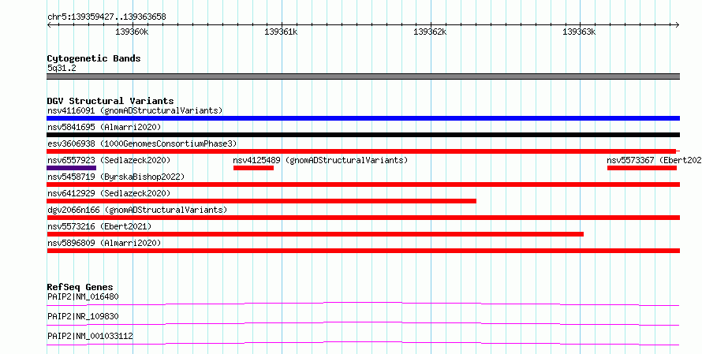Click the short red nsv4125489 bar
Viewport: 702px width, 354px height.
coord(253,168)
